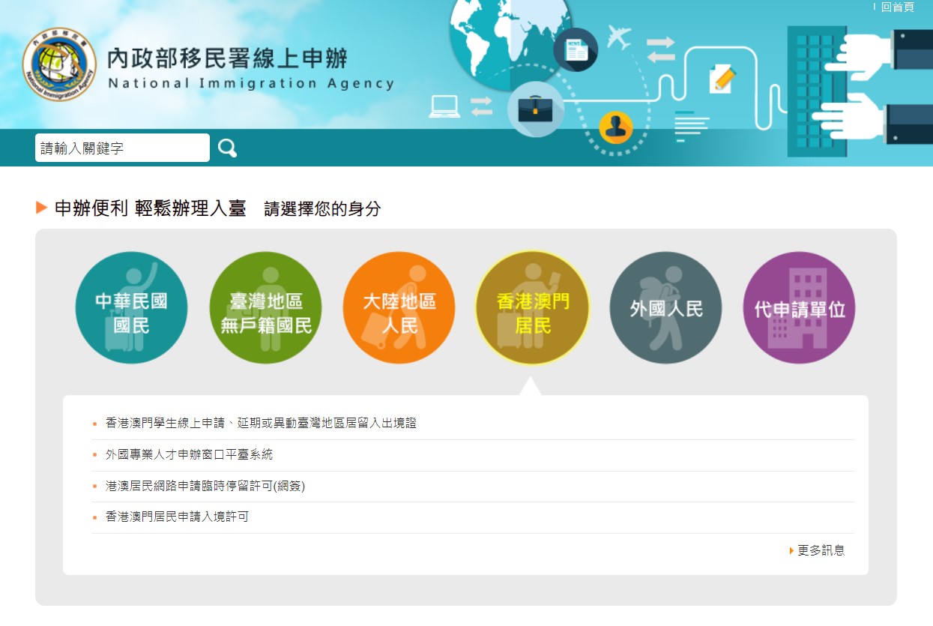Click the National Immigration Agency logo
Viewport: 933px width, 626px height.
[59, 64]
